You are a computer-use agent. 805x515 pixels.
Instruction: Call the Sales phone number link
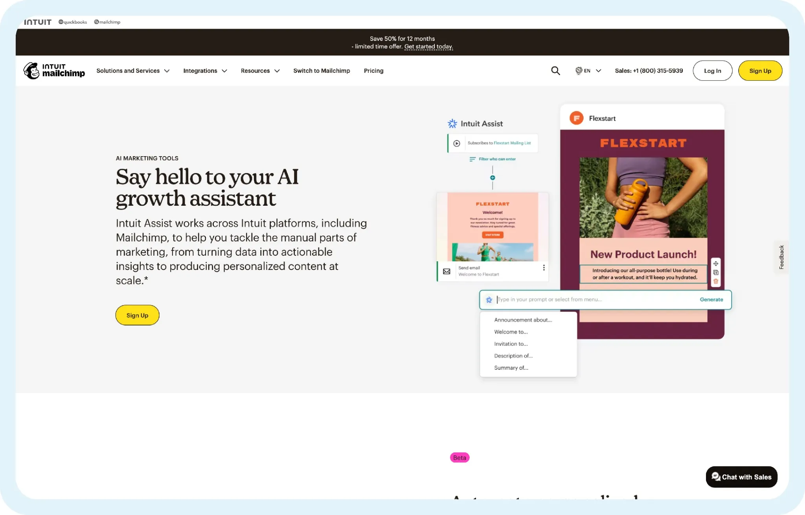pyautogui.click(x=649, y=71)
